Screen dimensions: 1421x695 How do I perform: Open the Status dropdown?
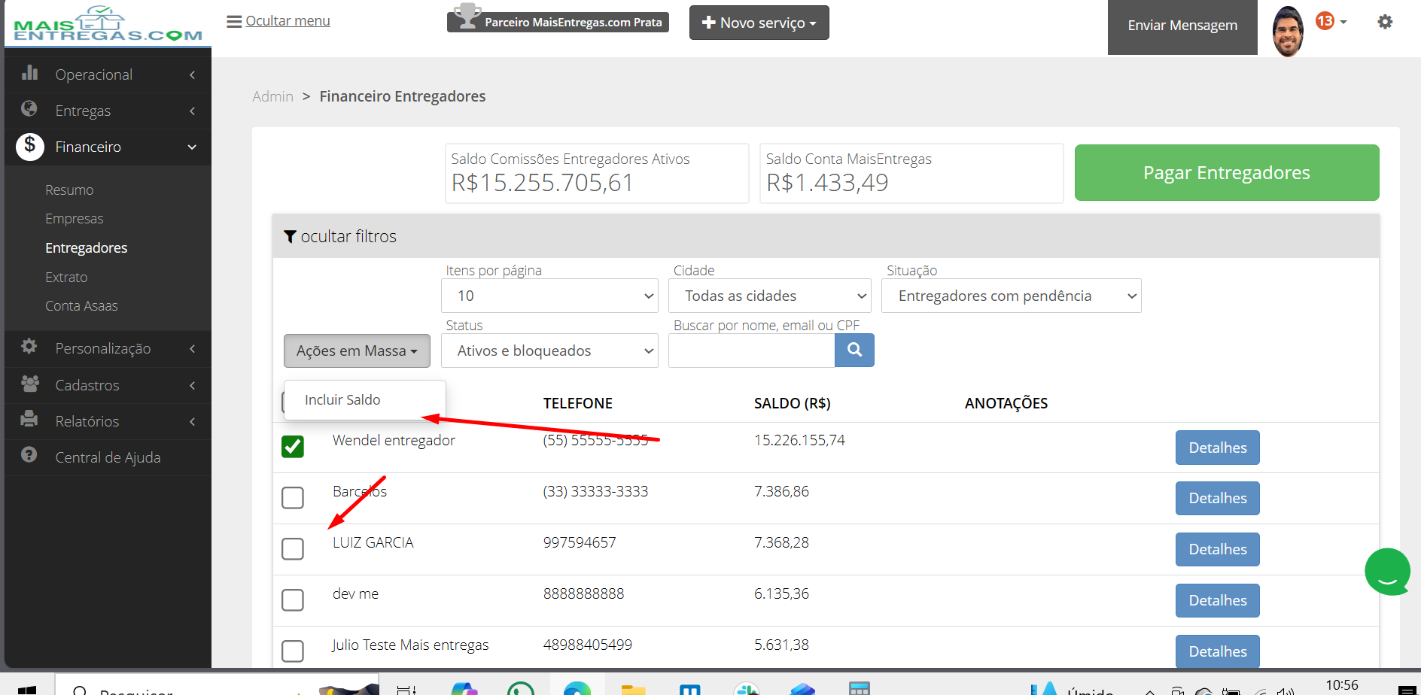tap(549, 351)
